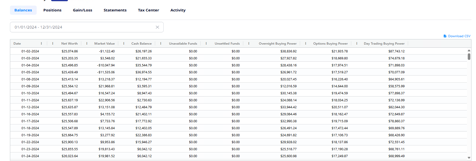Open three-dot menu left of Cash Balance
Image resolution: width=476 pixels, height=161 pixels.
(x=124, y=43)
